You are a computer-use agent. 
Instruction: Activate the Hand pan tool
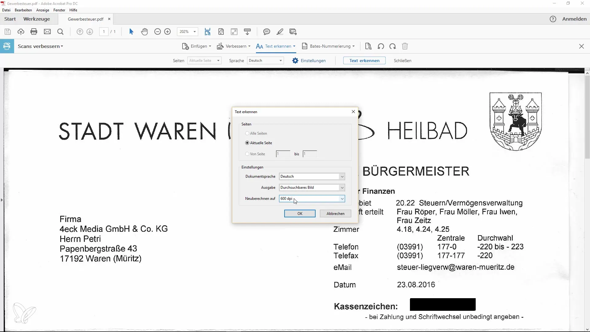[x=144, y=32]
